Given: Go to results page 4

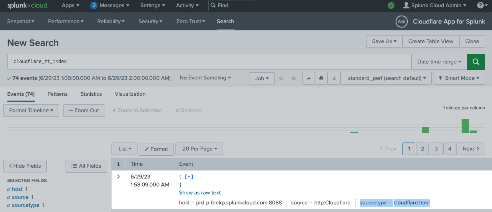Looking at the screenshot, I should pos(450,149).
